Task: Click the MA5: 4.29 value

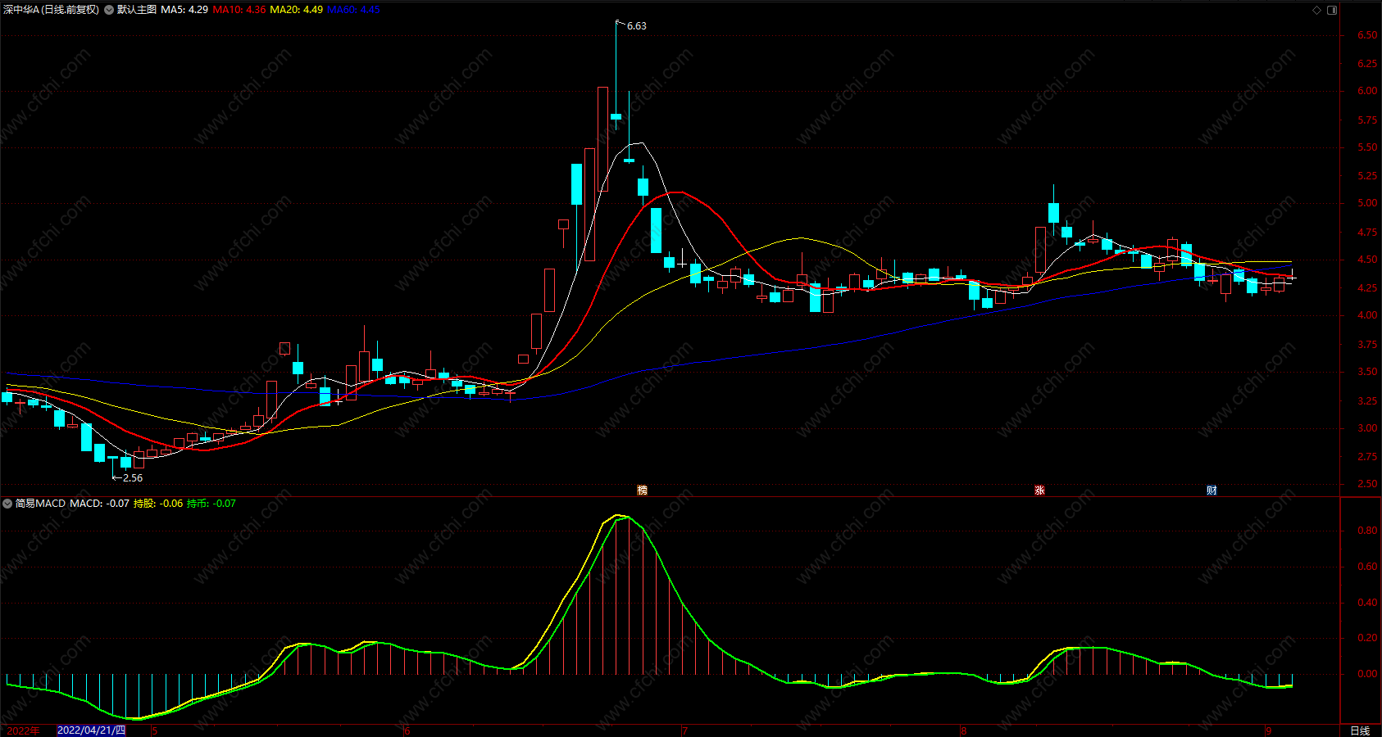Action: click(184, 10)
